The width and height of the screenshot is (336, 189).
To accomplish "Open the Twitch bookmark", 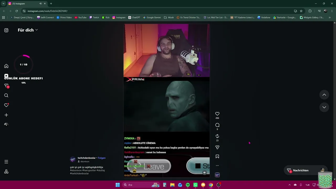I will tap(94, 18).
